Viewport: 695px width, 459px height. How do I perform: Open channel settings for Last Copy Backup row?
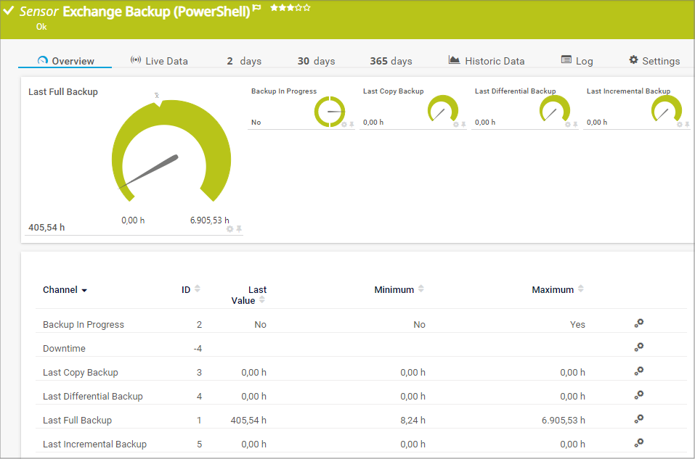click(638, 371)
